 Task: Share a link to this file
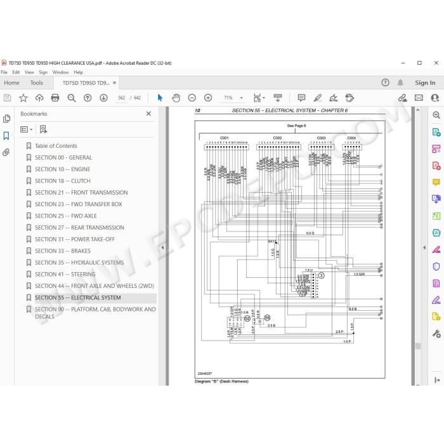402,98
